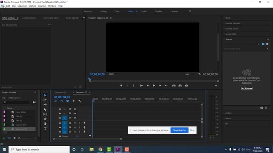Toggle Linked Selection in timeline
Viewport: 273px width, 153px height.
(67, 101)
